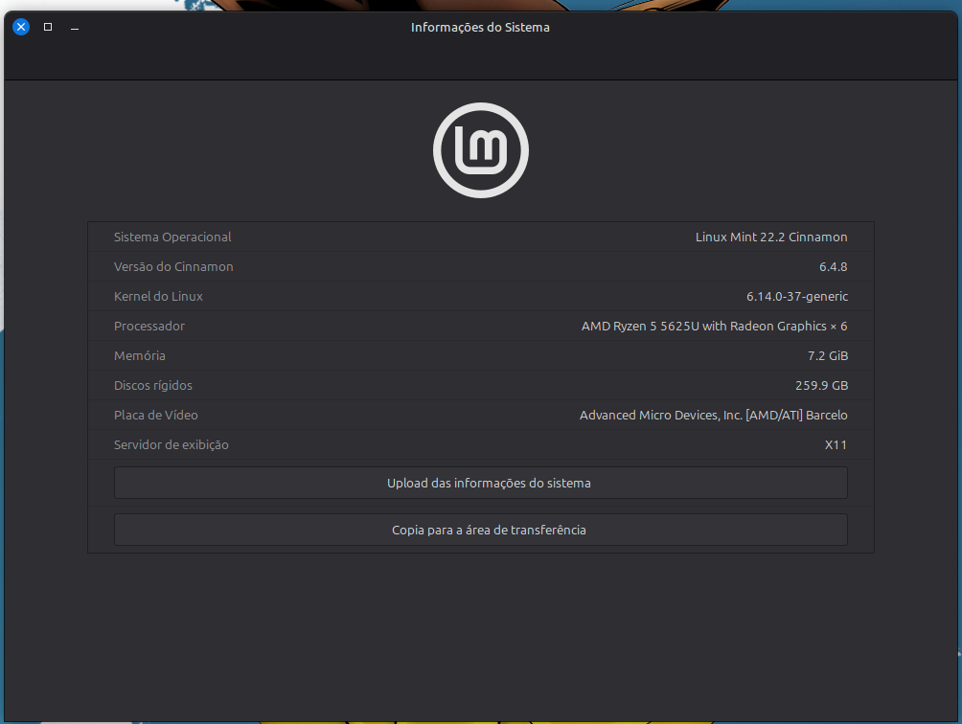Screen dimensions: 962x724
Task: Click the X11 display server value
Action: tap(836, 444)
